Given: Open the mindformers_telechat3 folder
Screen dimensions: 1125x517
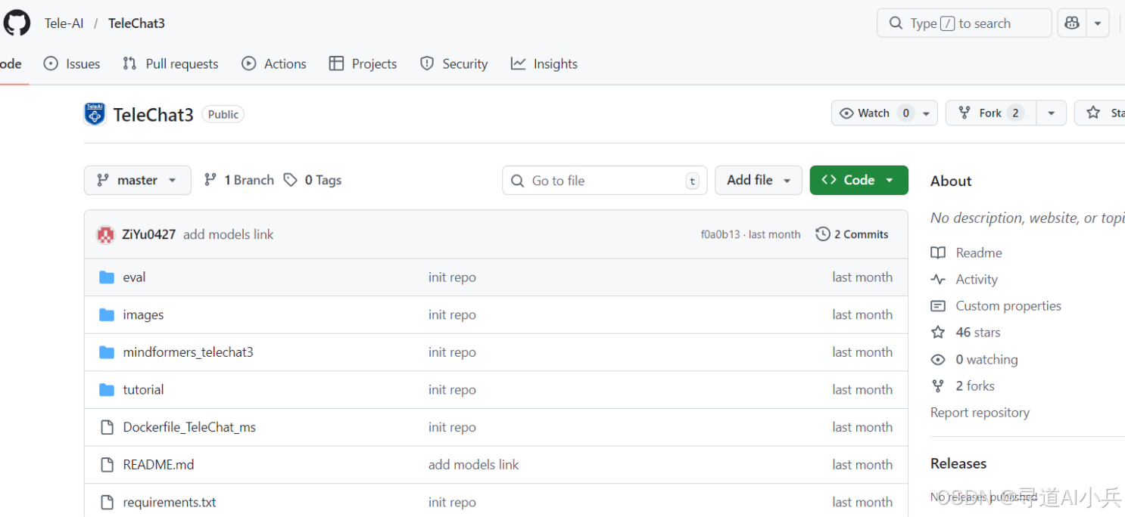Looking at the screenshot, I should 188,352.
